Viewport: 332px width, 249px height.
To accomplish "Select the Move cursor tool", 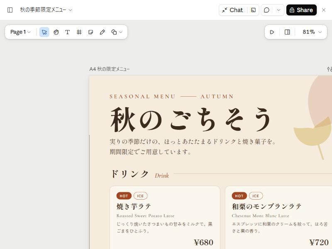I will [44, 32].
